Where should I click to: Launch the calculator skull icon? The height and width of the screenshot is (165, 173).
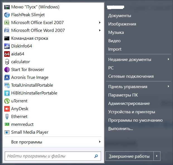click(x=7, y=62)
